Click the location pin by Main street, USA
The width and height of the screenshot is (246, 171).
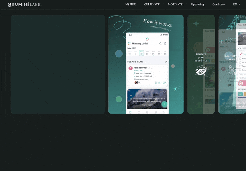[135, 79]
